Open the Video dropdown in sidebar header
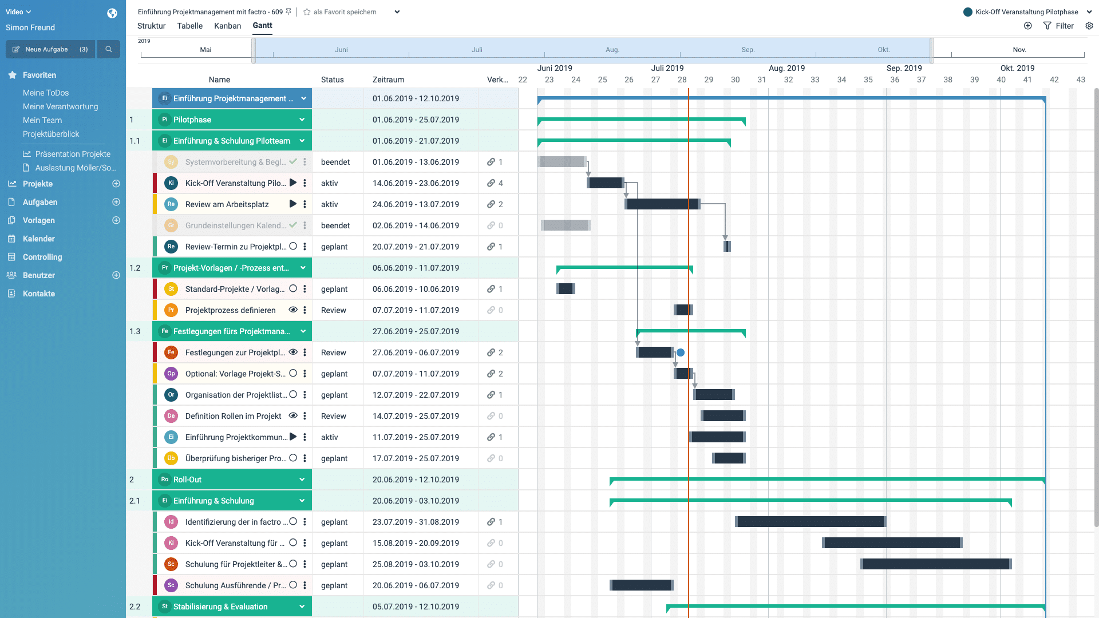The image size is (1099, 618). (18, 12)
